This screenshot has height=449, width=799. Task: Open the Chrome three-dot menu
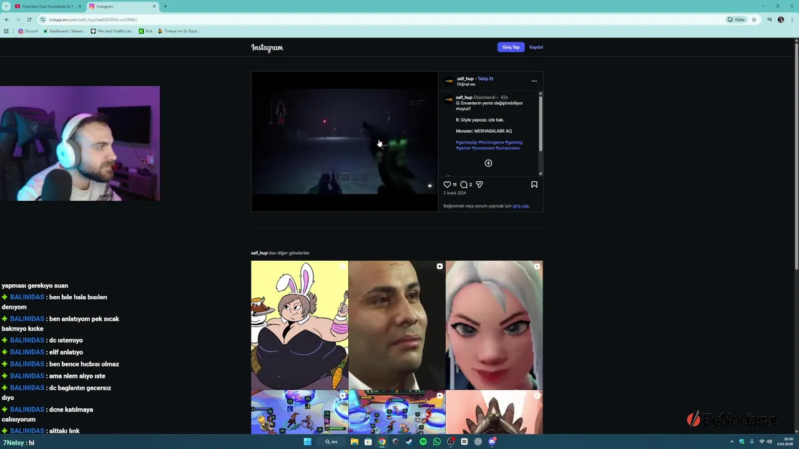pos(792,19)
